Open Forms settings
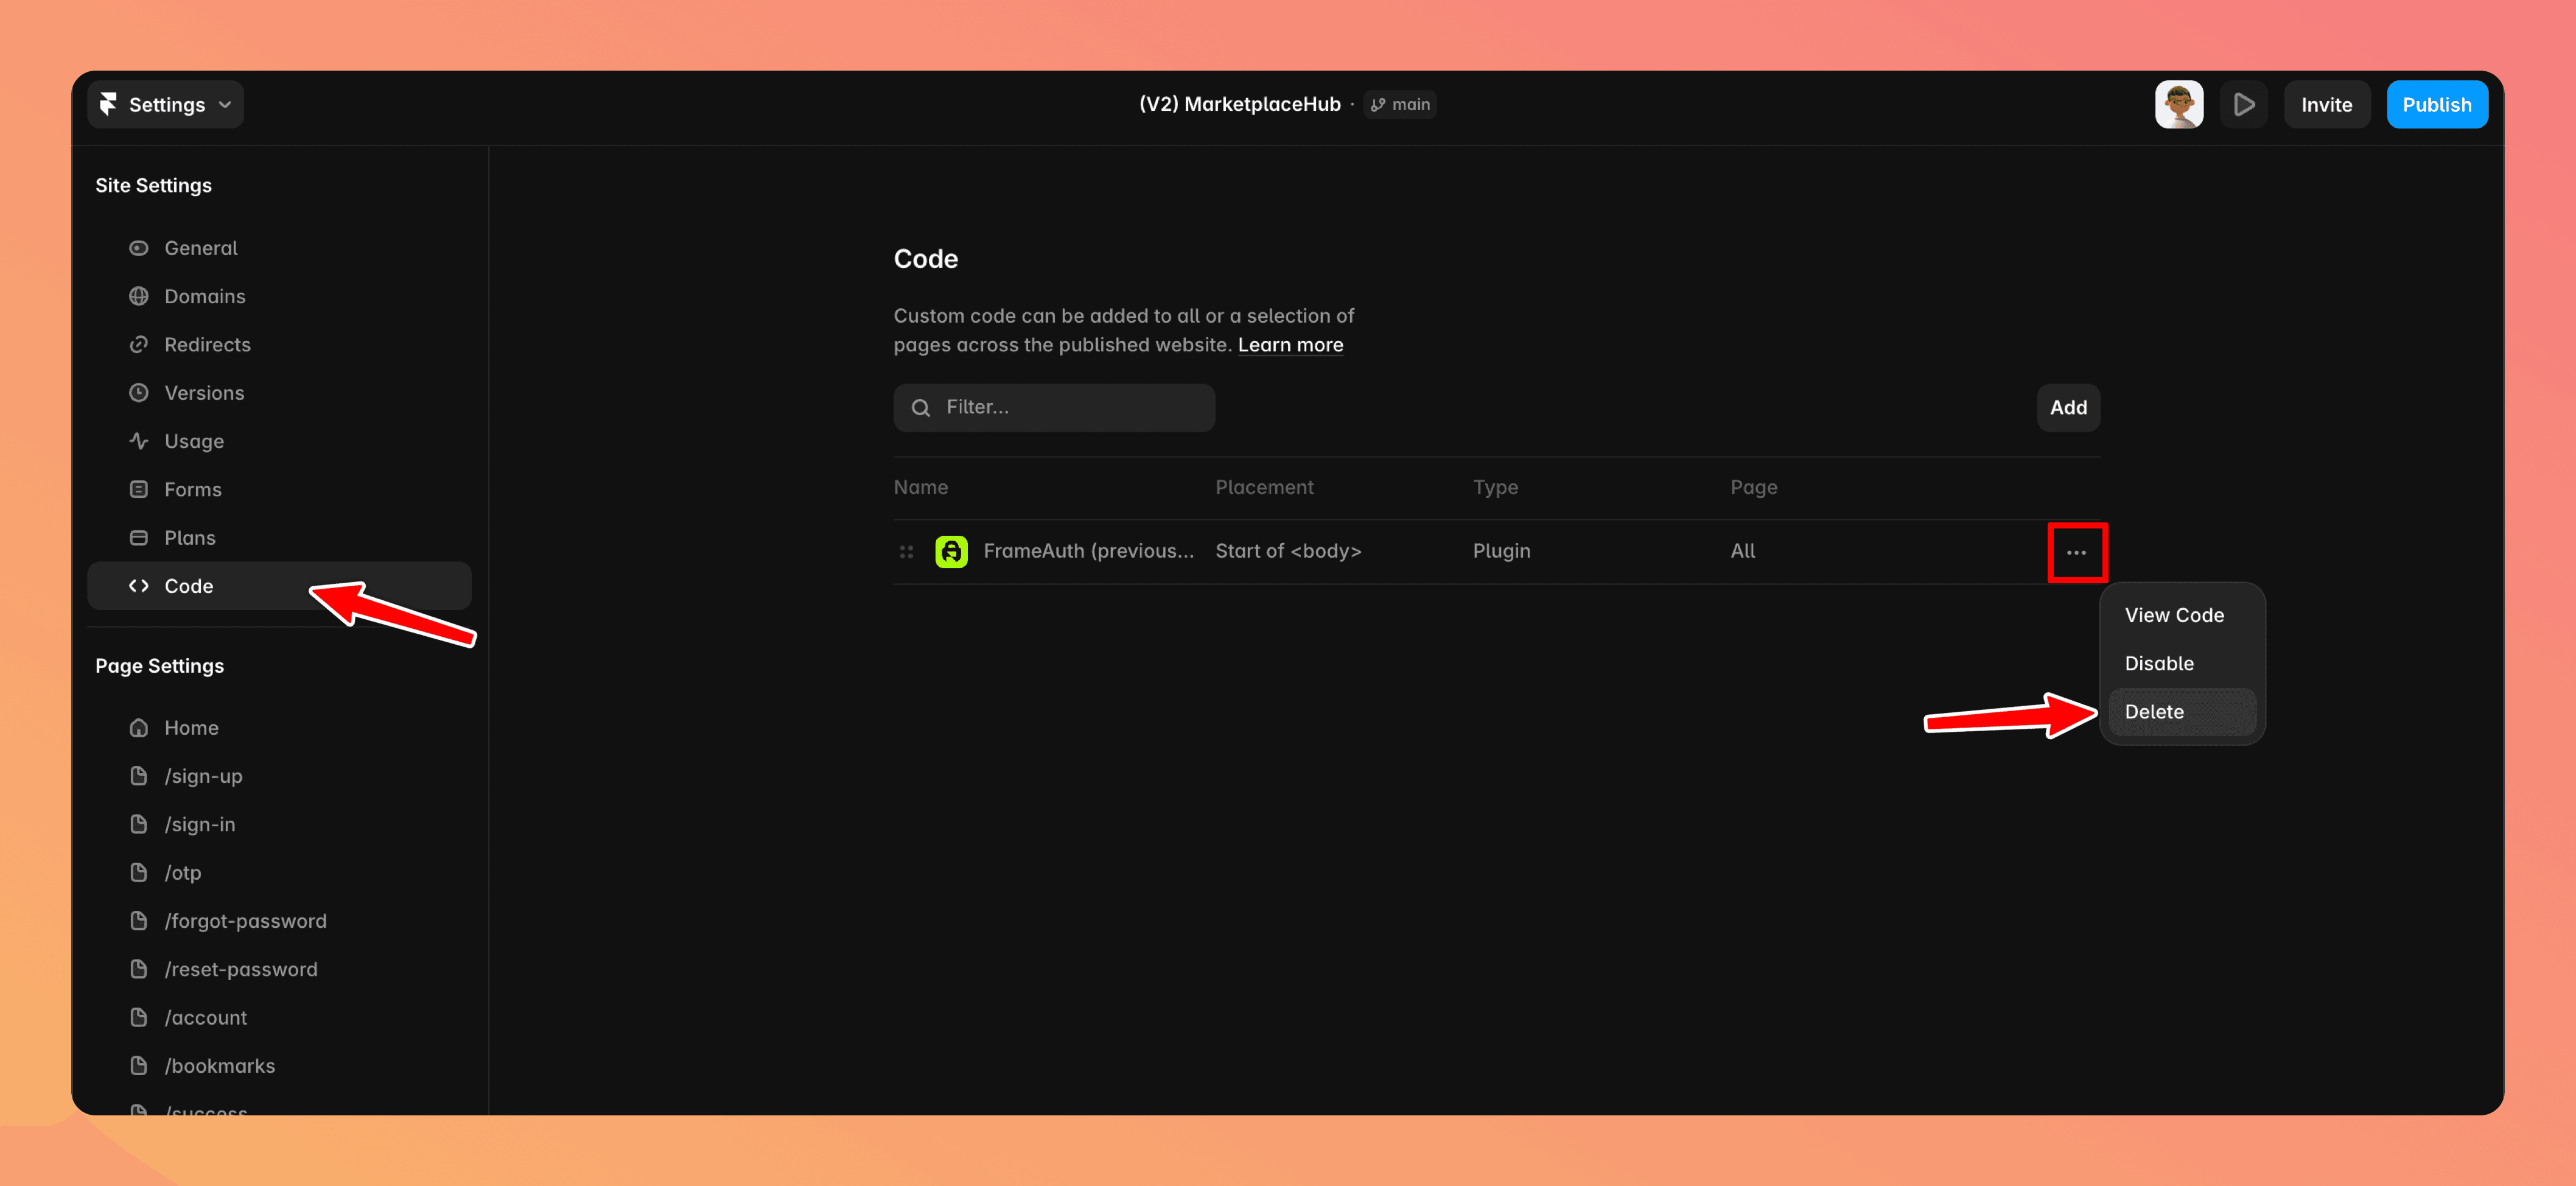2576x1186 pixels. 280,490
